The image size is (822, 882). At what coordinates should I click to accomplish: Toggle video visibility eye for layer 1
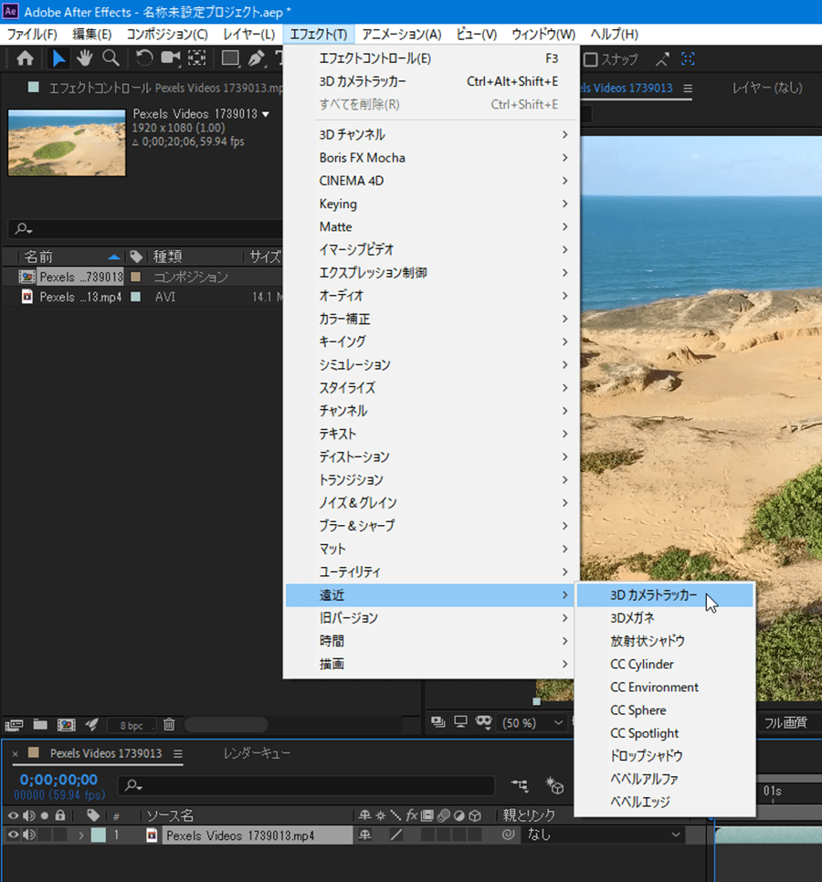14,835
